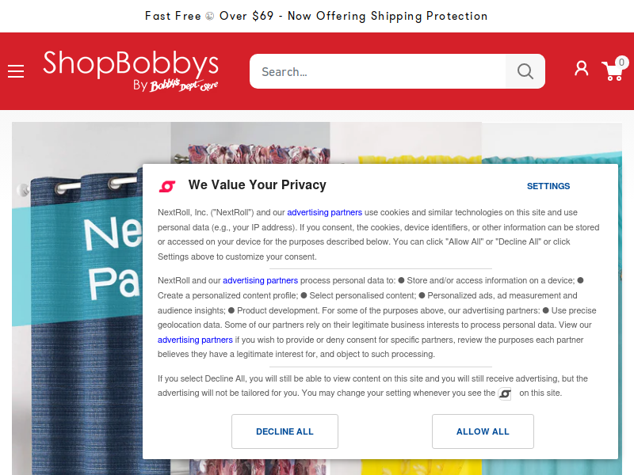Click Allow All button
Image resolution: width=634 pixels, height=475 pixels.
(x=483, y=431)
